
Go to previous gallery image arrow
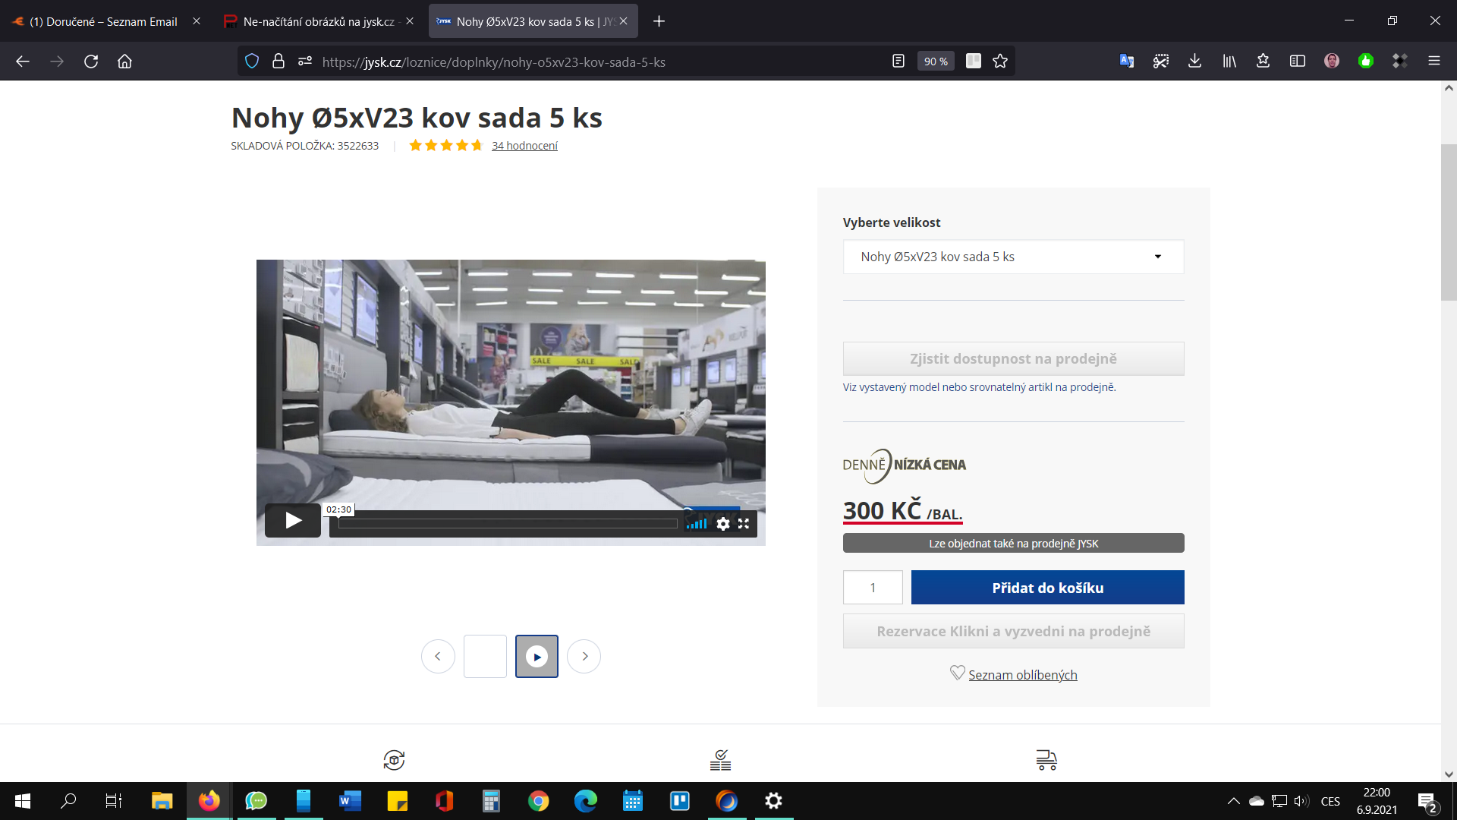(x=438, y=656)
